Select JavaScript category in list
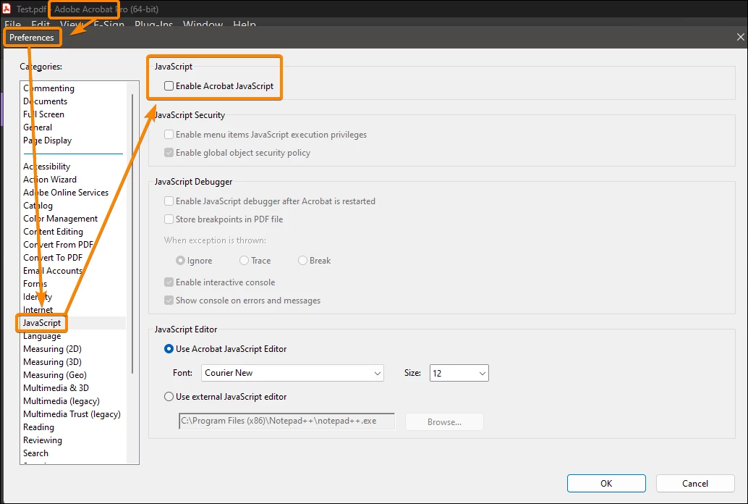The width and height of the screenshot is (748, 504). (41, 323)
